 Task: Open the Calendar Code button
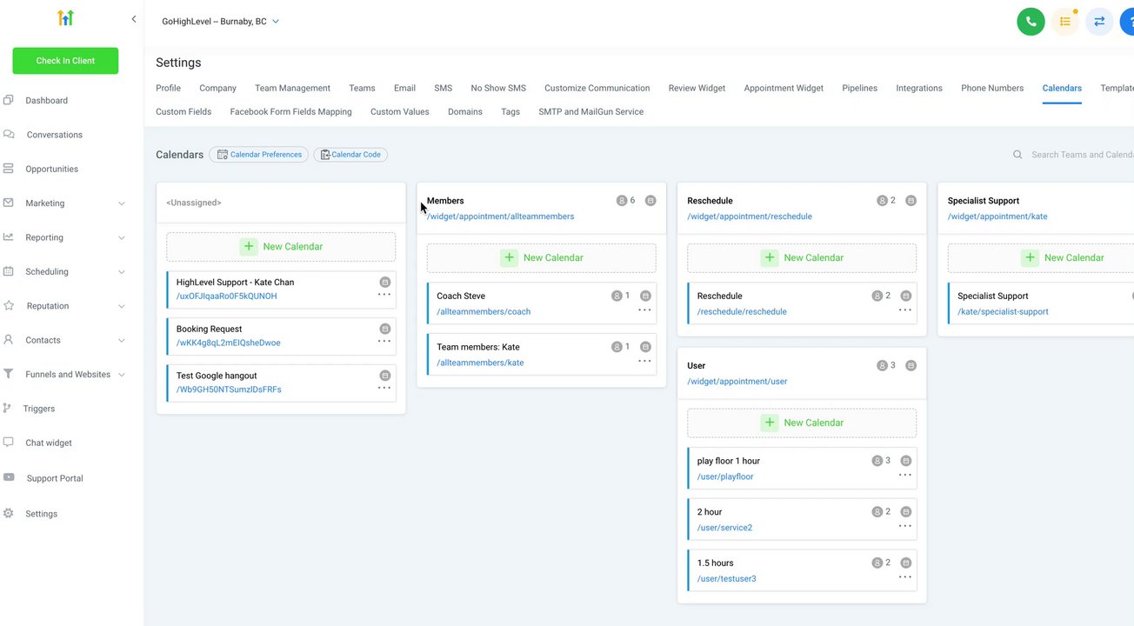(350, 155)
